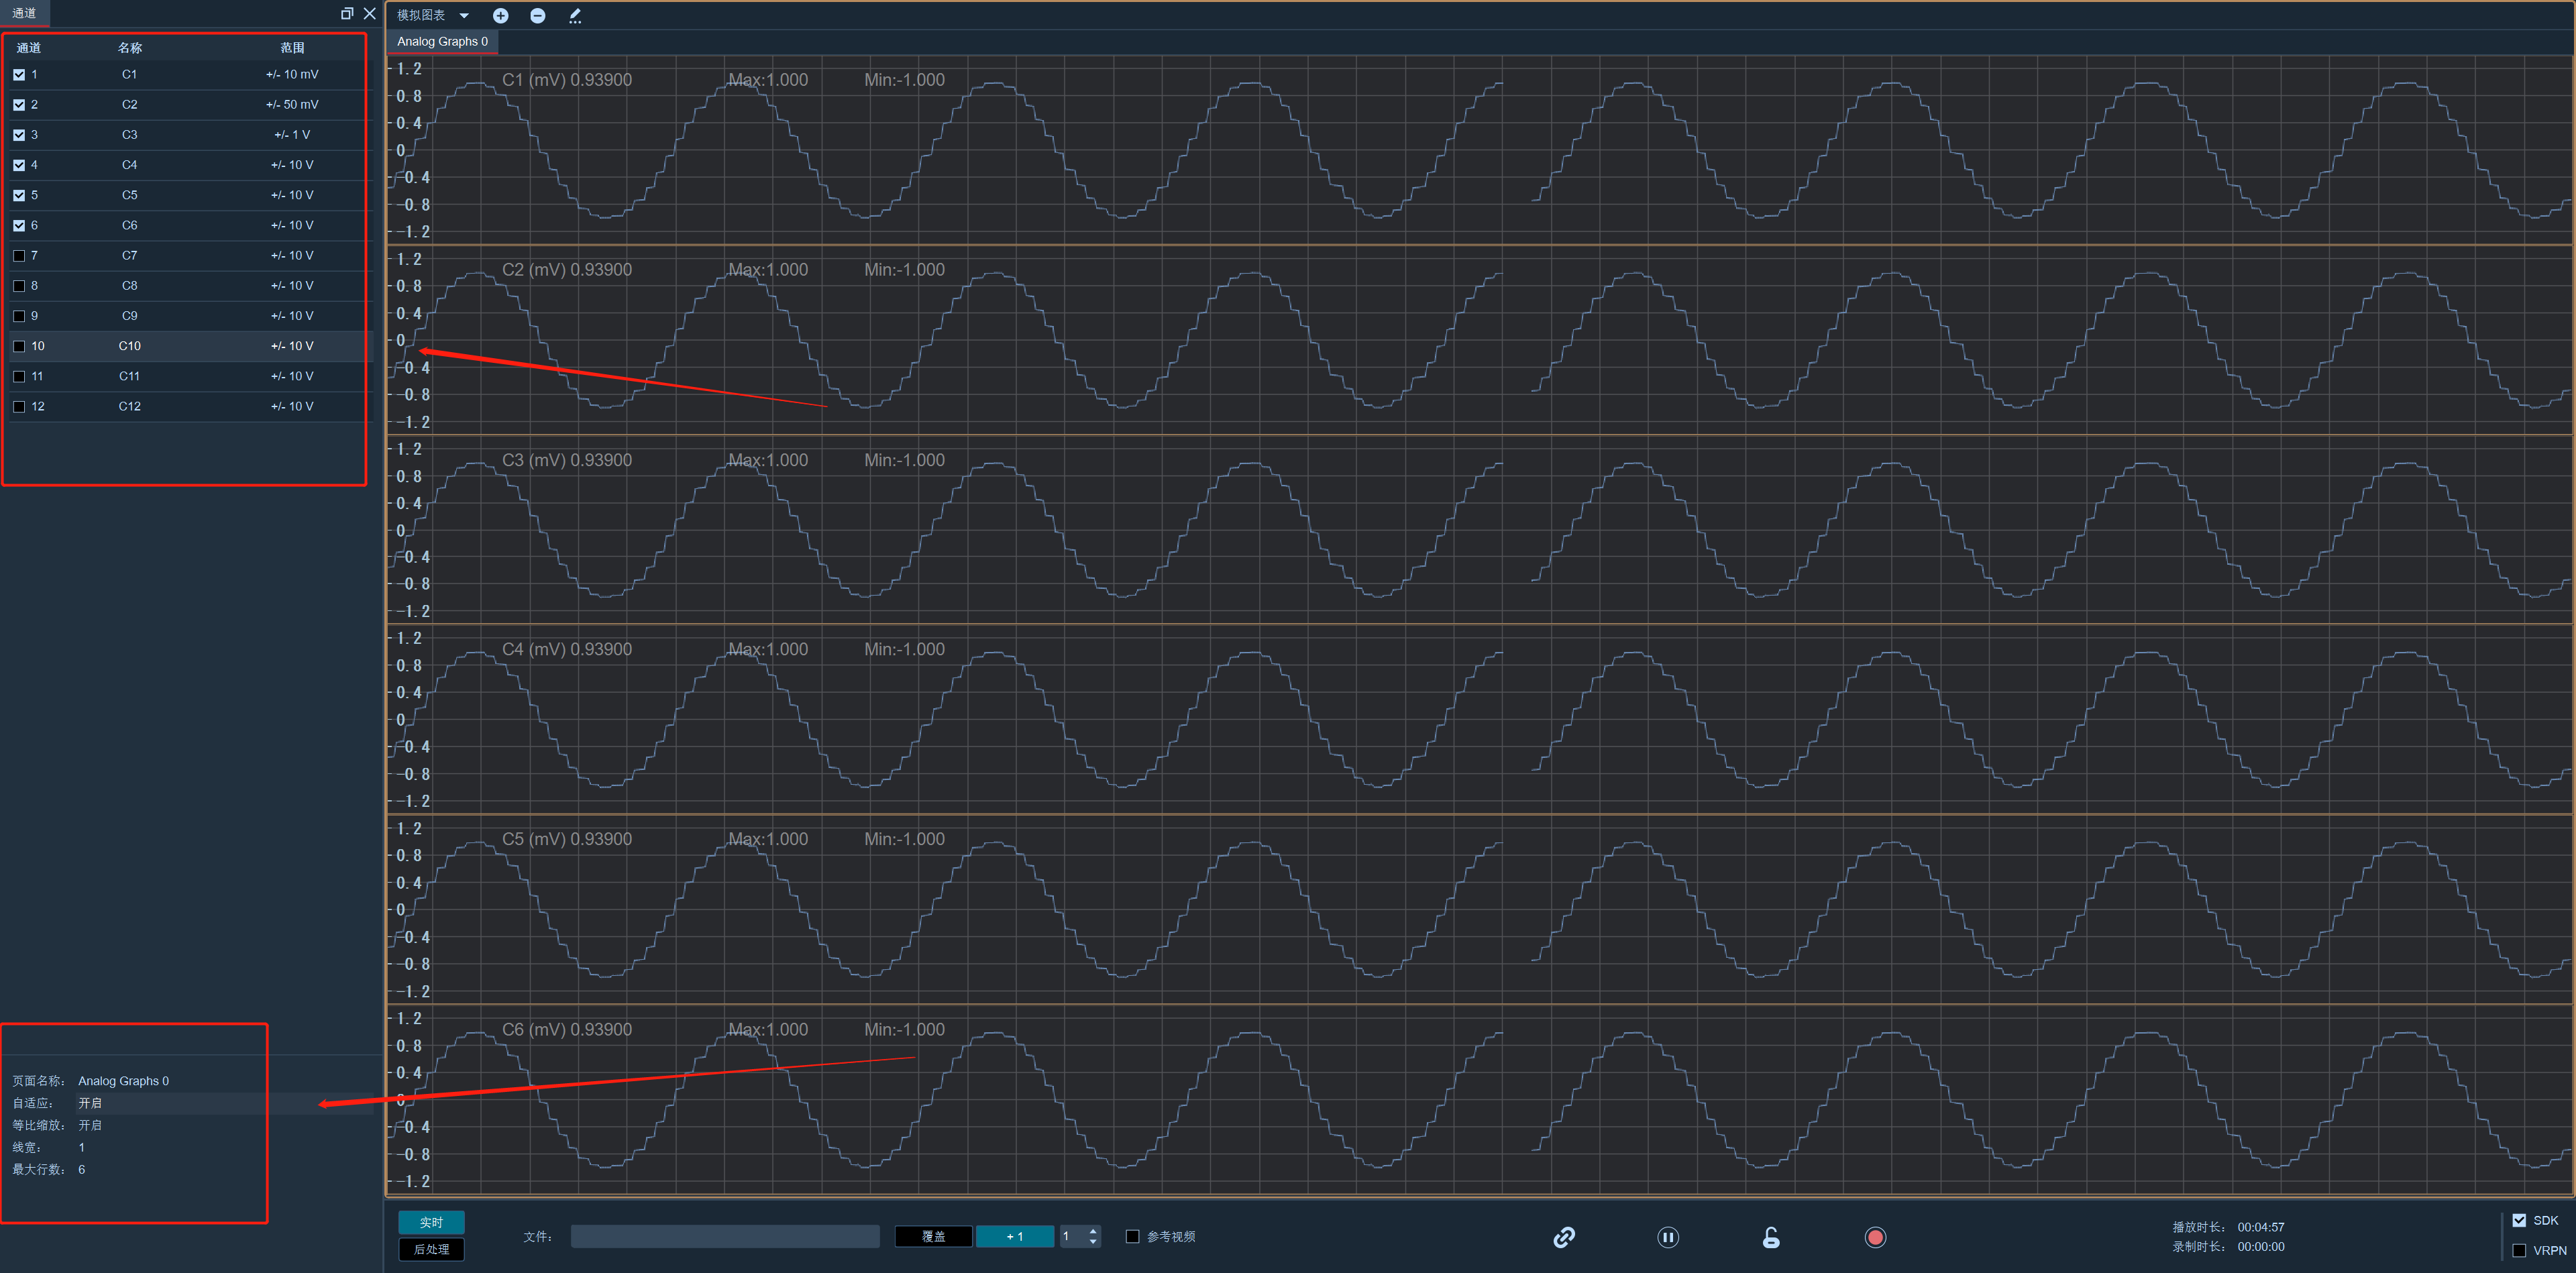Viewport: 2576px width, 1273px height.
Task: Disable the SDK checkbox
Action: 2519,1220
